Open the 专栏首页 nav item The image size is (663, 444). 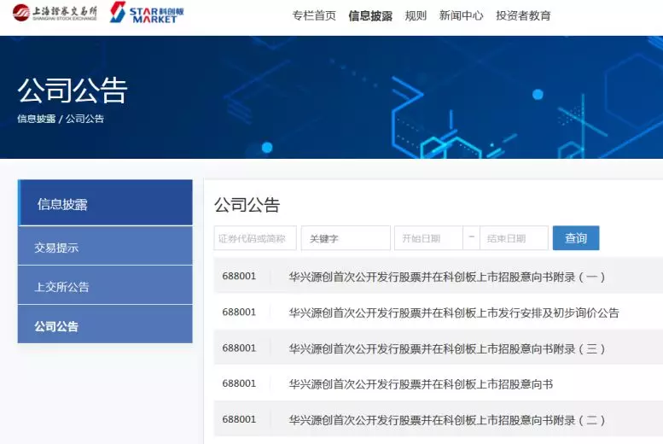pos(314,16)
